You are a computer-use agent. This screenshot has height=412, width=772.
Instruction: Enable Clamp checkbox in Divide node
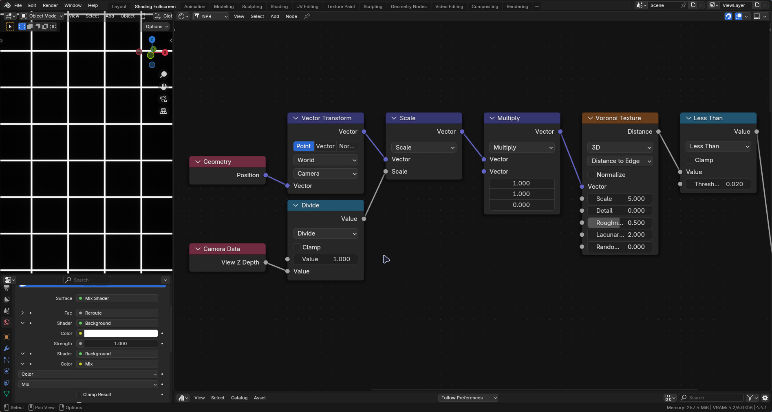point(297,247)
